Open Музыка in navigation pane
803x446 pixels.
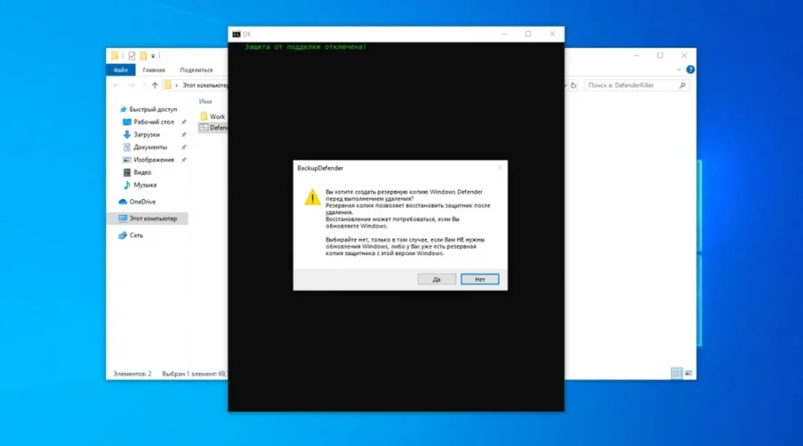point(145,185)
